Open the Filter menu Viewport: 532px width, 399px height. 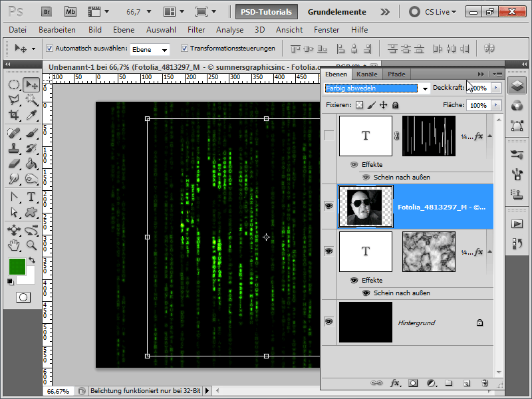[196, 30]
